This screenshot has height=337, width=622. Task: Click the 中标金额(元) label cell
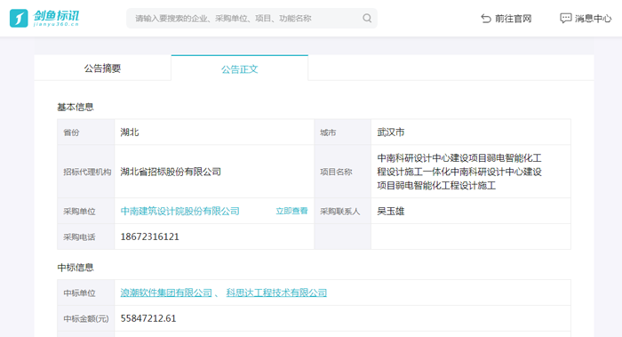click(x=86, y=318)
